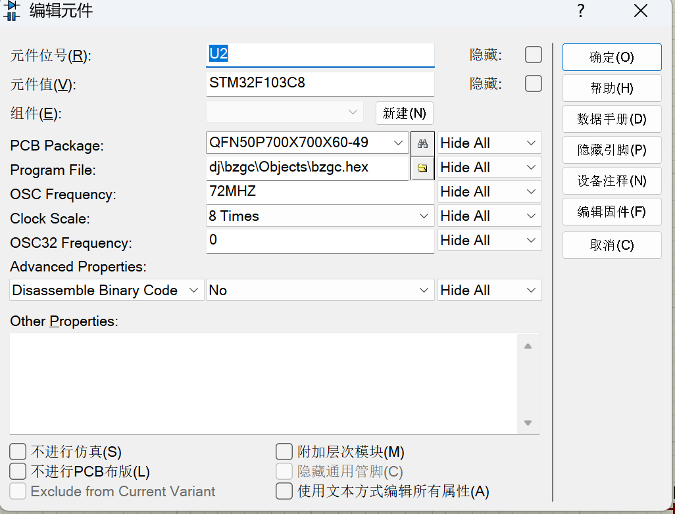675x514 pixels.
Task: Click the 帮助(H) button
Action: pyautogui.click(x=612, y=88)
